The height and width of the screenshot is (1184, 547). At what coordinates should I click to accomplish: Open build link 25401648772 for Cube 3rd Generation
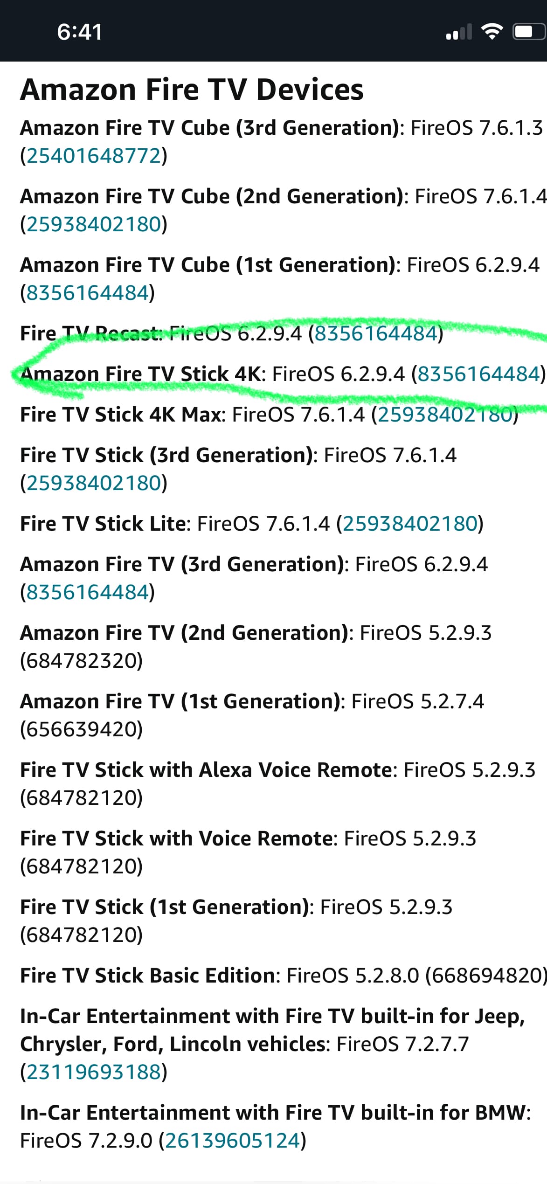coord(94,156)
